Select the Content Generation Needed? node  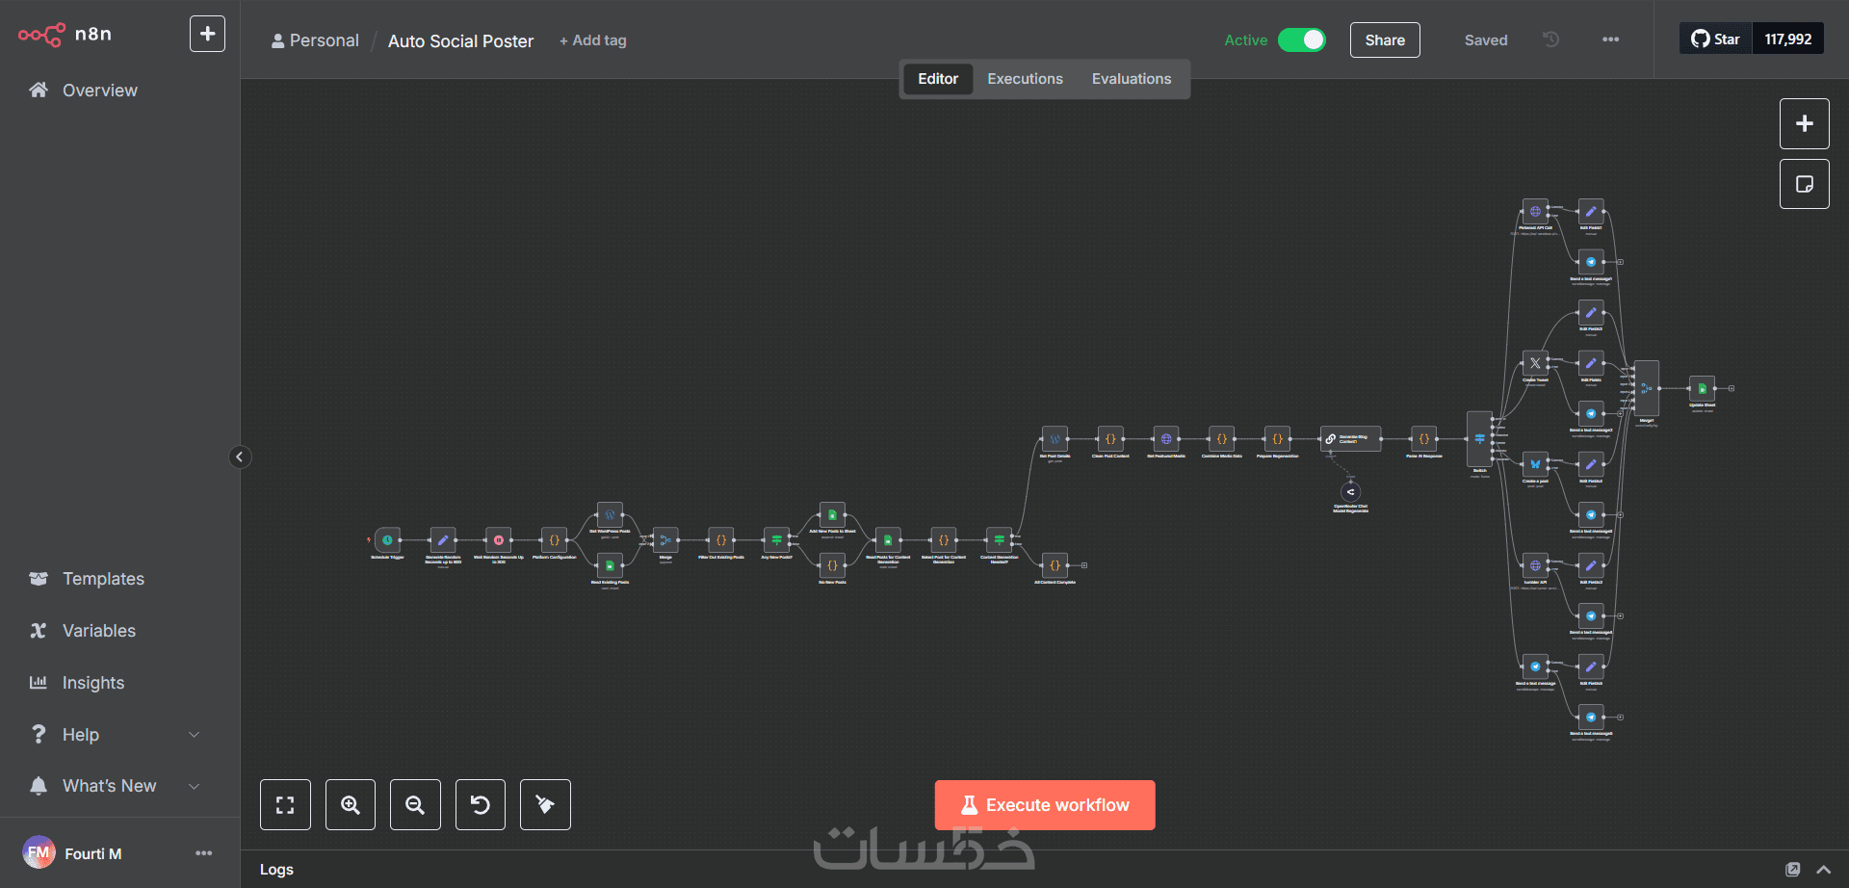click(x=1000, y=540)
